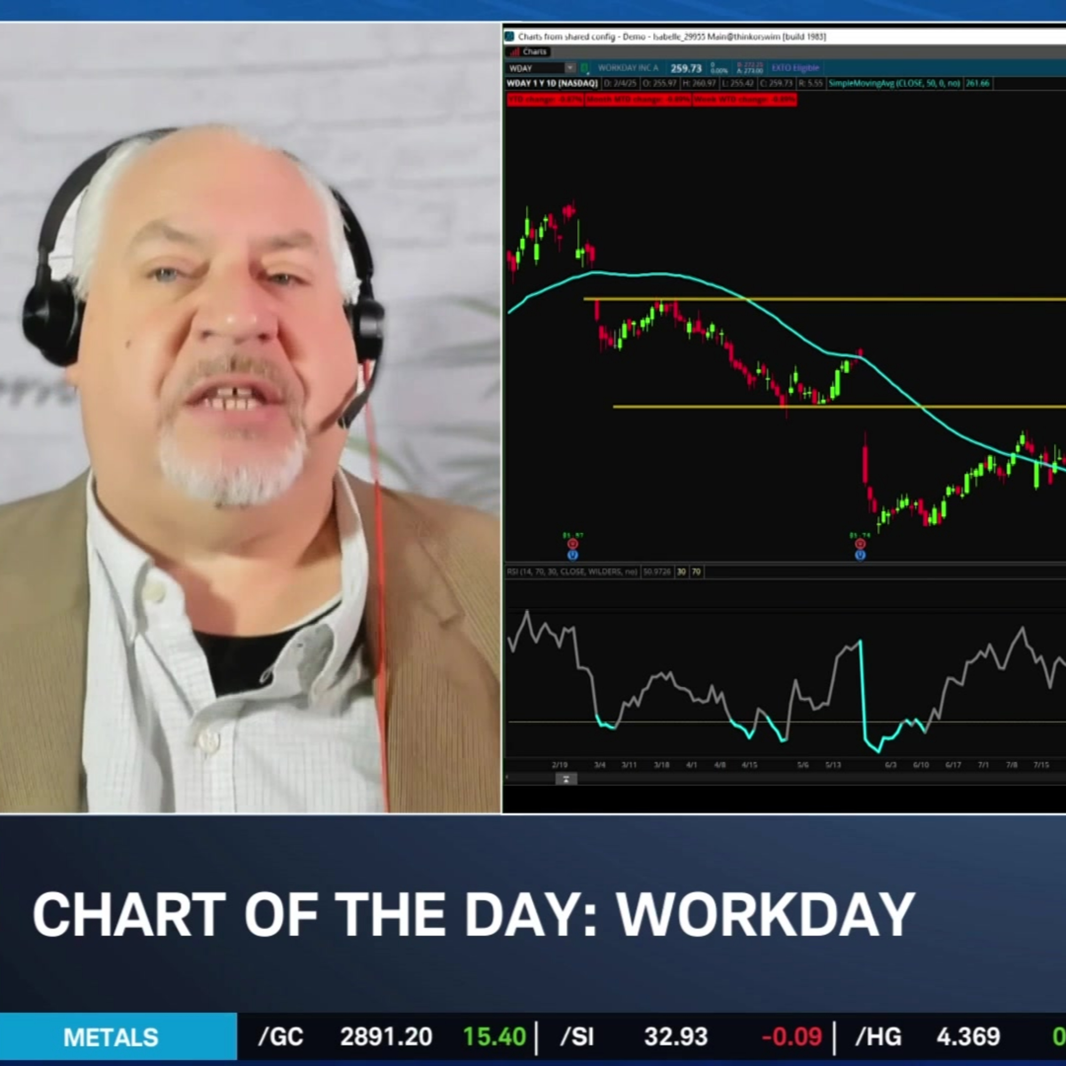Click the WORKDAY INC A company name
1066x1066 pixels.
[628, 68]
